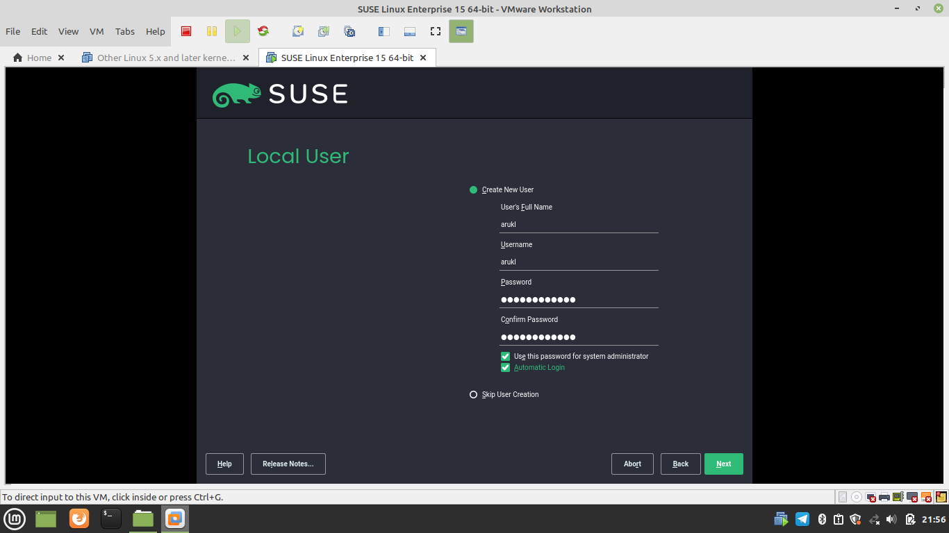
Task: Click the Back button in installer
Action: [x=681, y=464]
